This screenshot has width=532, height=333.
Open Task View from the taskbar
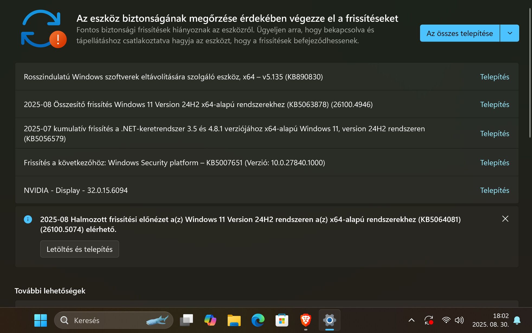(x=186, y=320)
